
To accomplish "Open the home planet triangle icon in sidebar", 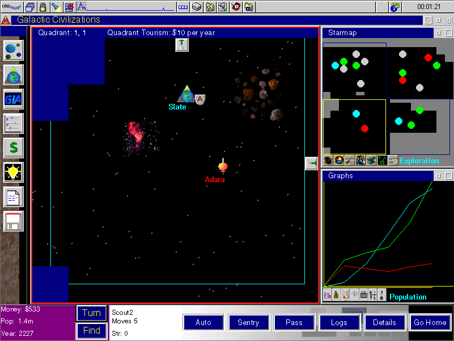I will pyautogui.click(x=13, y=75).
